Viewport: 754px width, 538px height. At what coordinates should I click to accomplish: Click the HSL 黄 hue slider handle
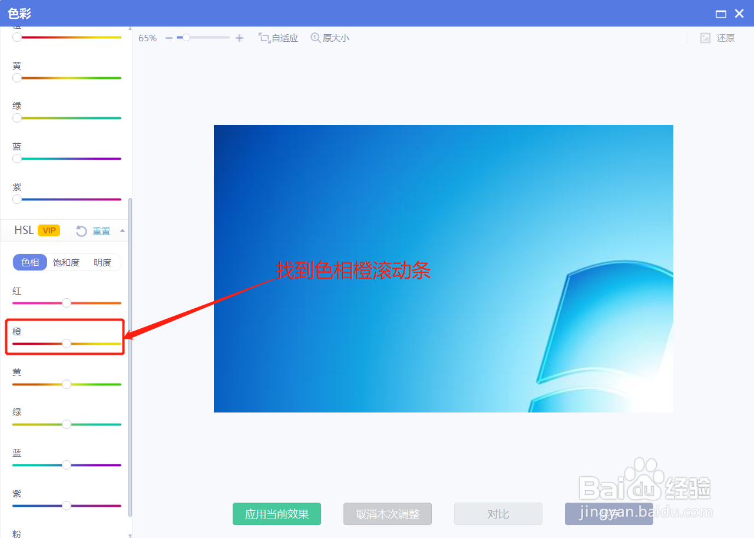point(67,384)
